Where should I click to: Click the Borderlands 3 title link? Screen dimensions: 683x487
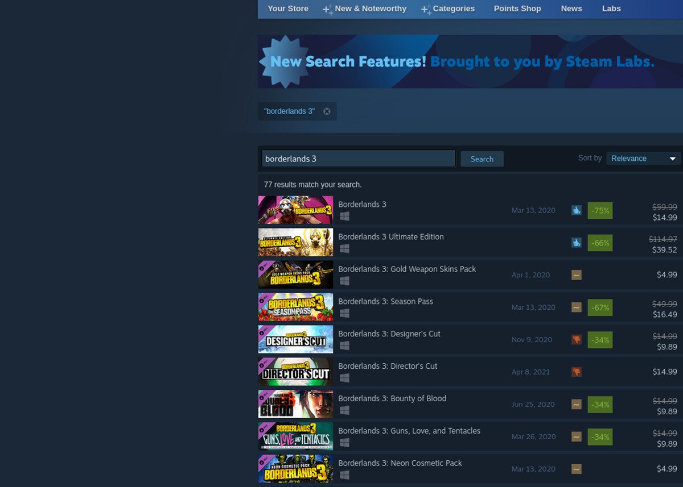tap(362, 205)
